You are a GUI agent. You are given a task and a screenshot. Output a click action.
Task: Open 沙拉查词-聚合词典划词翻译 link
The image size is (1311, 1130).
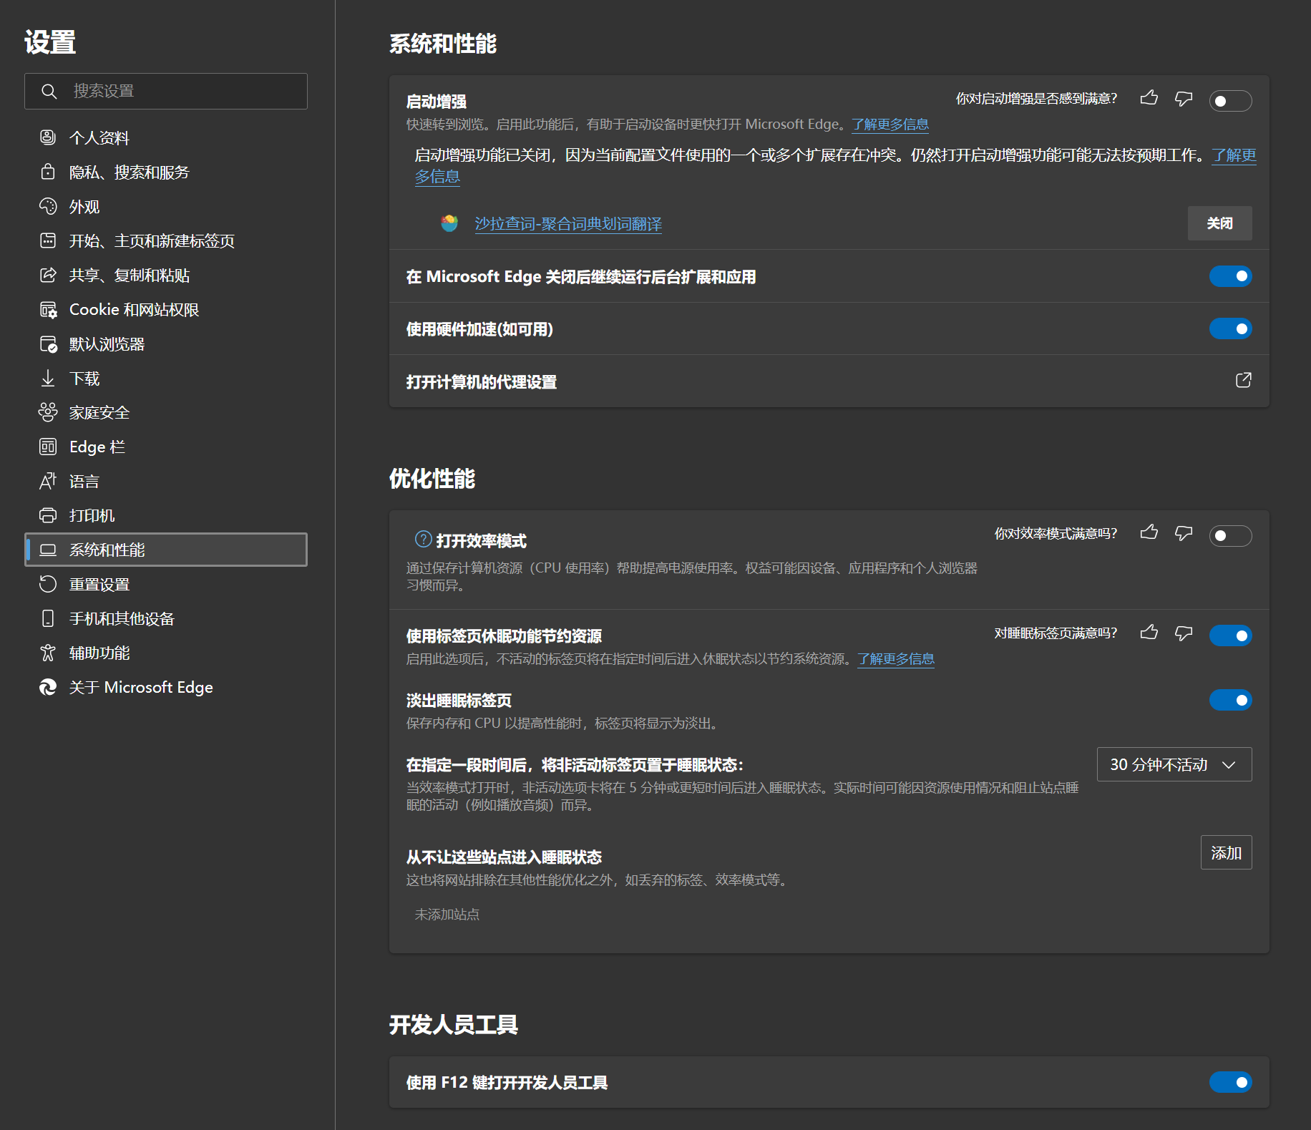pyautogui.click(x=568, y=224)
